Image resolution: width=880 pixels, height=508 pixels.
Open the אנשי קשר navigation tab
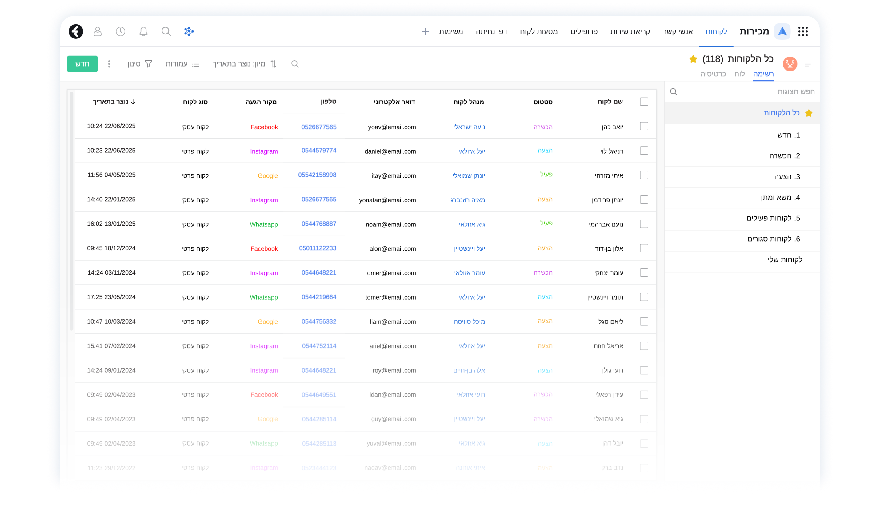click(x=678, y=31)
